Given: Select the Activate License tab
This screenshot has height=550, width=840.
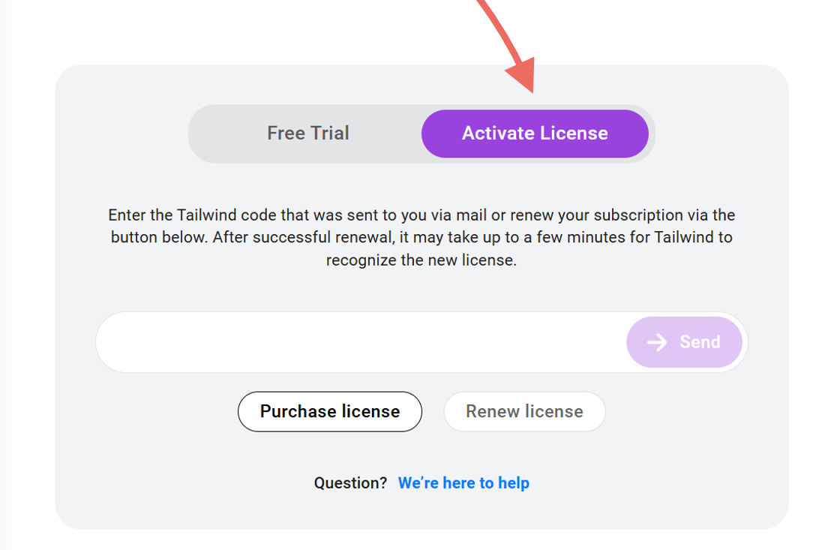Looking at the screenshot, I should [535, 134].
